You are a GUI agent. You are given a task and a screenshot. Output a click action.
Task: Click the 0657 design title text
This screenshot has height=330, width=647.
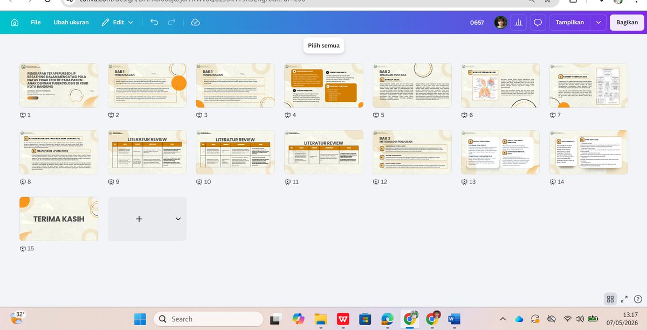click(x=477, y=23)
